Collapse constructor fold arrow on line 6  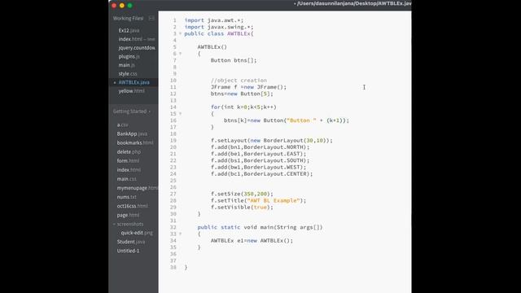tap(181, 54)
